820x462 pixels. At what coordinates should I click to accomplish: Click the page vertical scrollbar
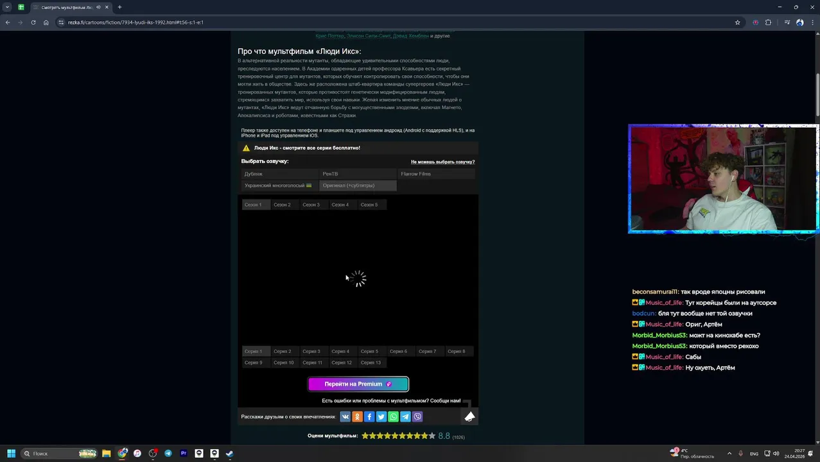pyautogui.click(x=817, y=96)
